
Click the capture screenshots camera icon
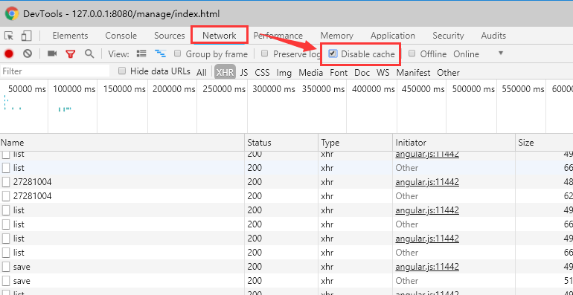(52, 54)
